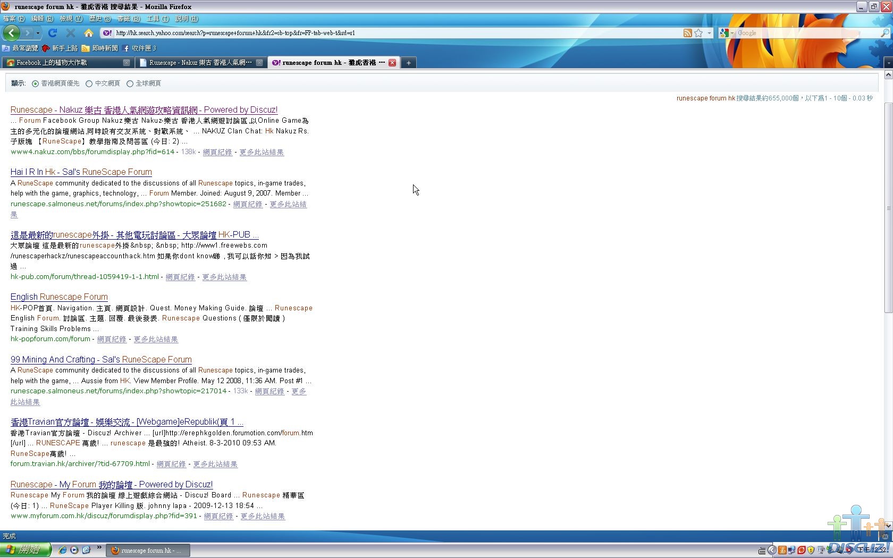Viewport: 893px width, 558px height.
Task: Focus the Google search input field
Action: 808,33
